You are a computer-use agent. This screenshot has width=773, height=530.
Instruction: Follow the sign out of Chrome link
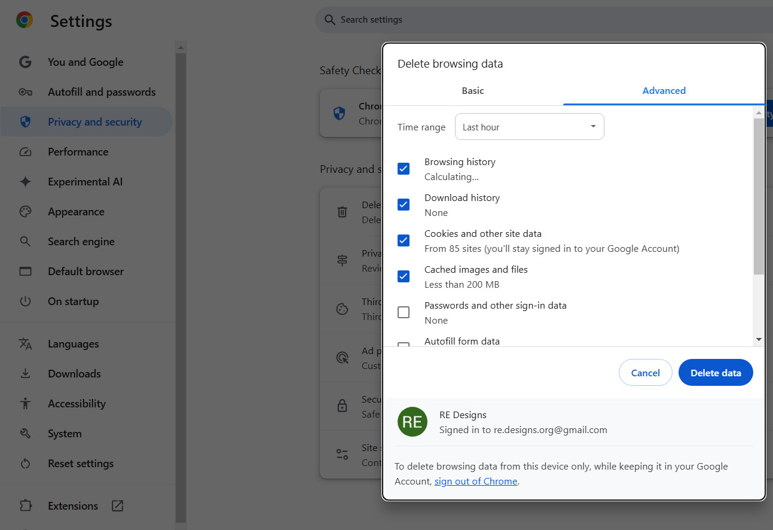pos(476,482)
